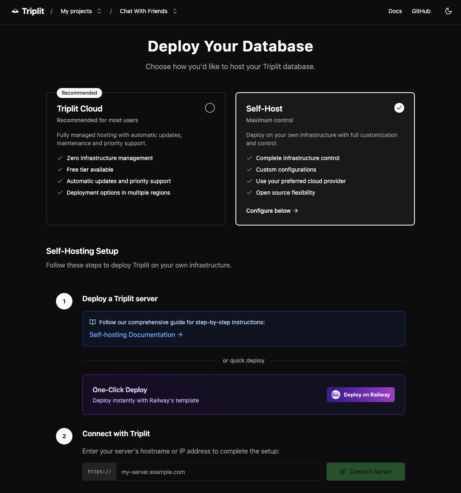This screenshot has width=461, height=493.
Task: Click the server hostname input field
Action: pos(219,472)
